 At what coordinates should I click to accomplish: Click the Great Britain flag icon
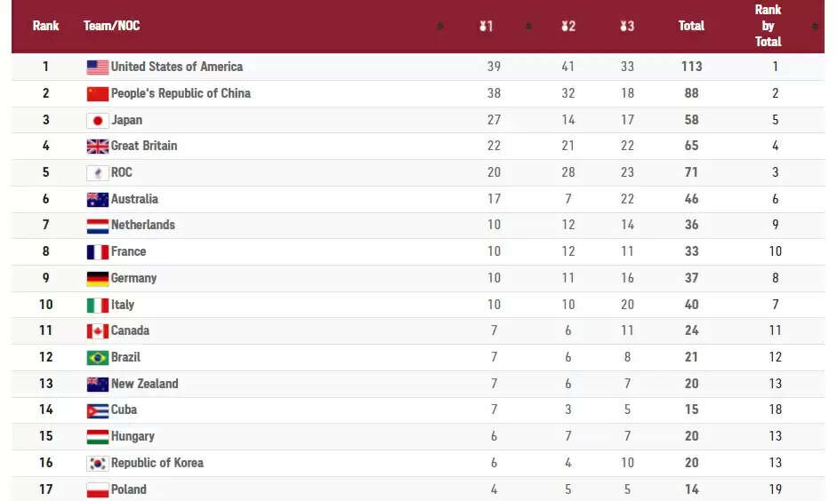97,147
